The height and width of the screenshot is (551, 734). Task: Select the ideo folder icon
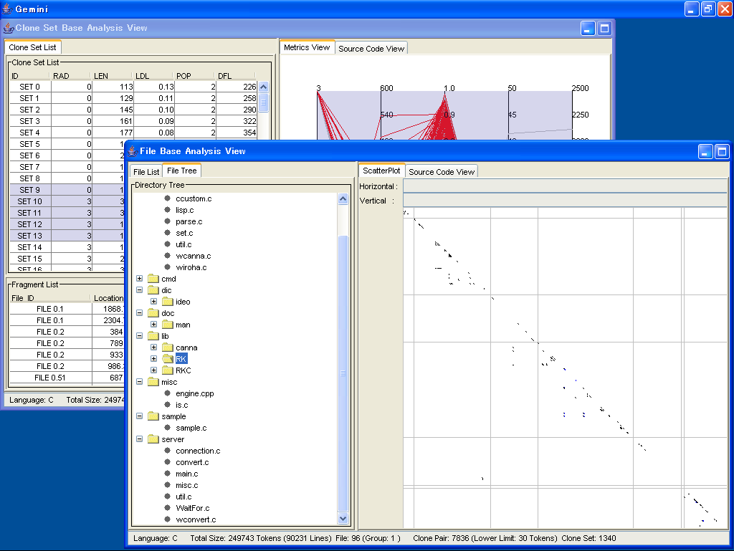click(167, 302)
